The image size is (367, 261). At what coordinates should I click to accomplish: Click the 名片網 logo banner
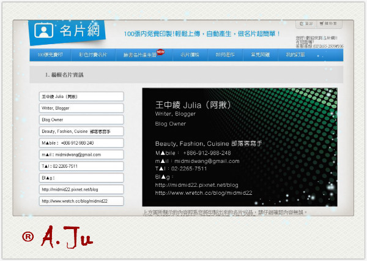[67, 32]
